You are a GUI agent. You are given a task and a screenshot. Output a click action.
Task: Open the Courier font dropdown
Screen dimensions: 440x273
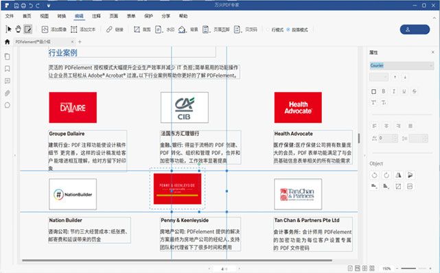point(402,66)
